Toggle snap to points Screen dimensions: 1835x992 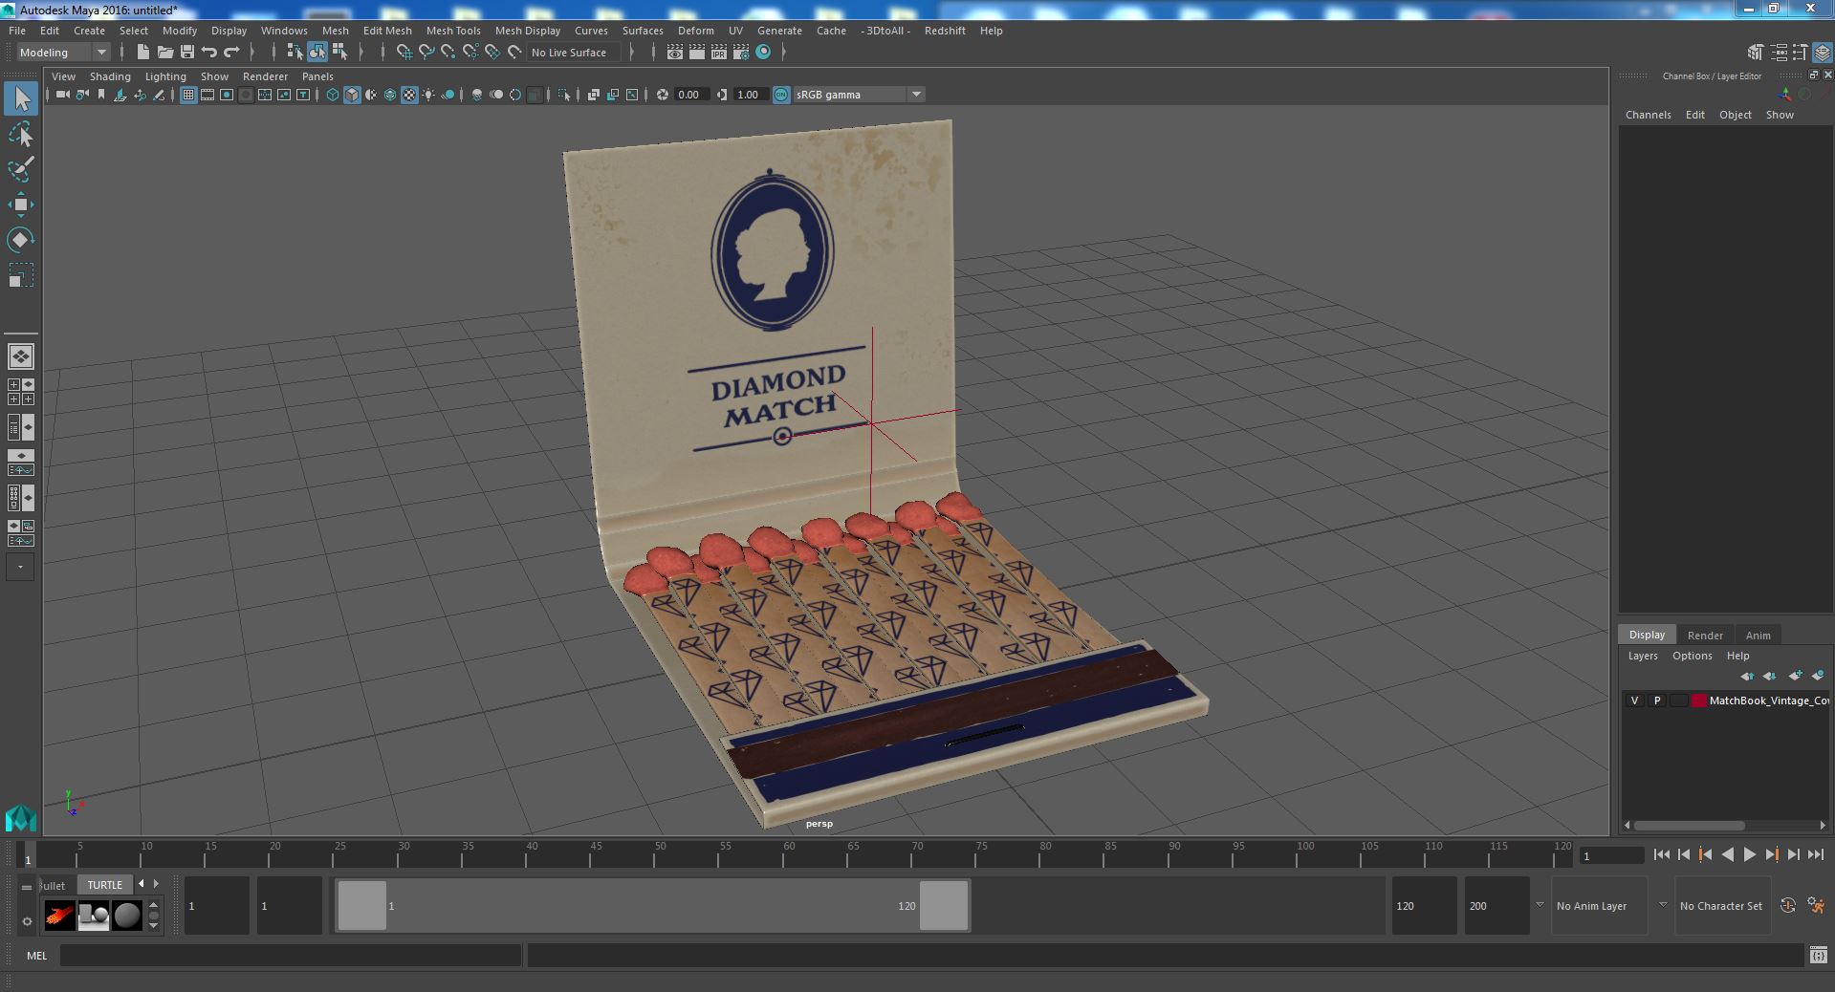click(x=448, y=53)
